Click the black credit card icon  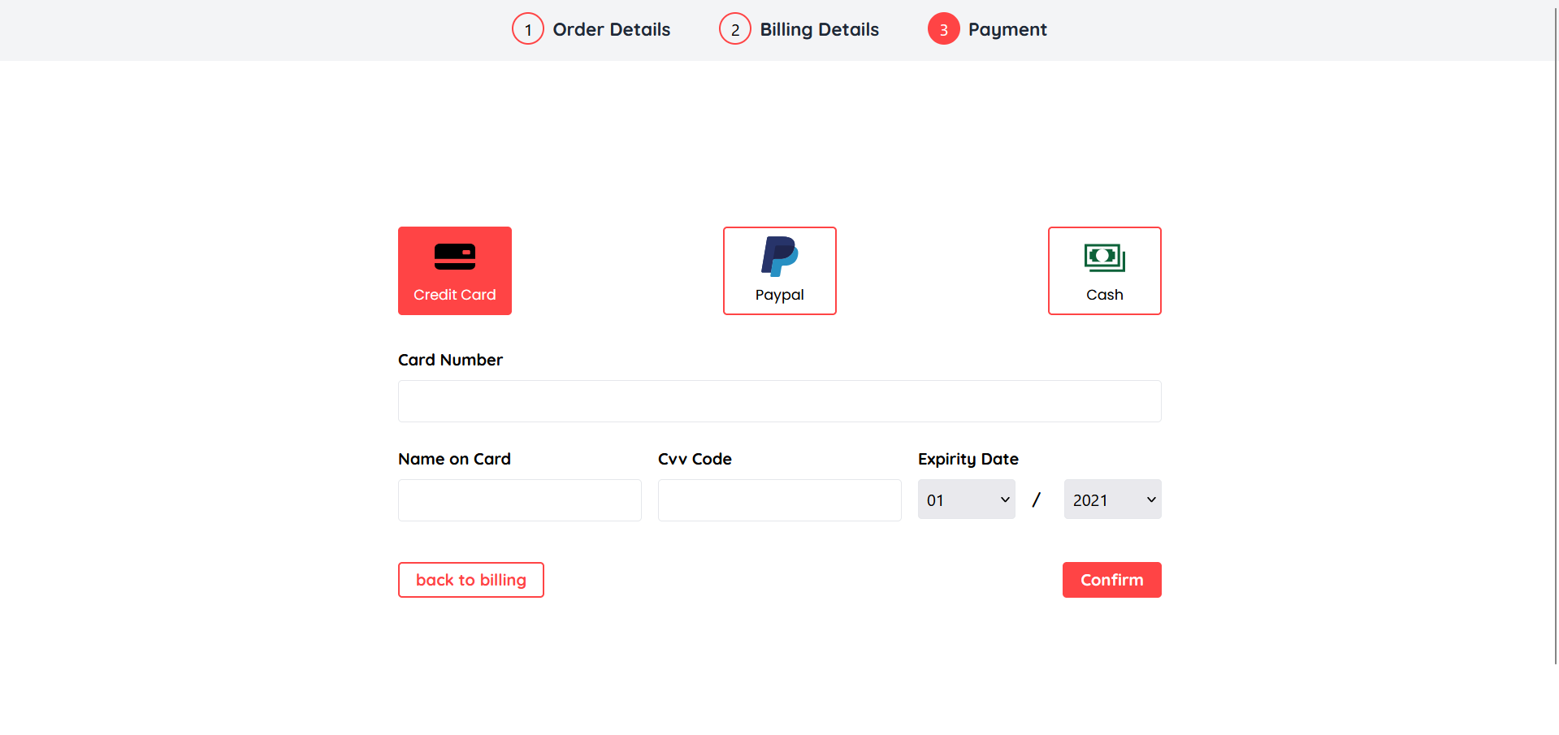pos(454,257)
